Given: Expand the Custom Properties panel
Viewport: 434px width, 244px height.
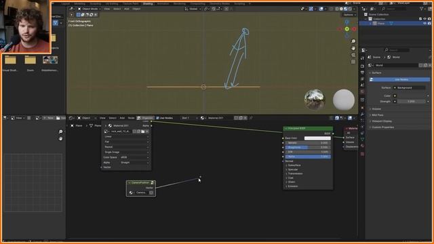Looking at the screenshot, I should [382, 127].
